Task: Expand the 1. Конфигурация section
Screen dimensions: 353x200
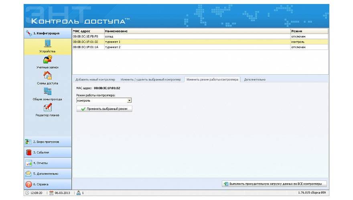Action: 48,33
